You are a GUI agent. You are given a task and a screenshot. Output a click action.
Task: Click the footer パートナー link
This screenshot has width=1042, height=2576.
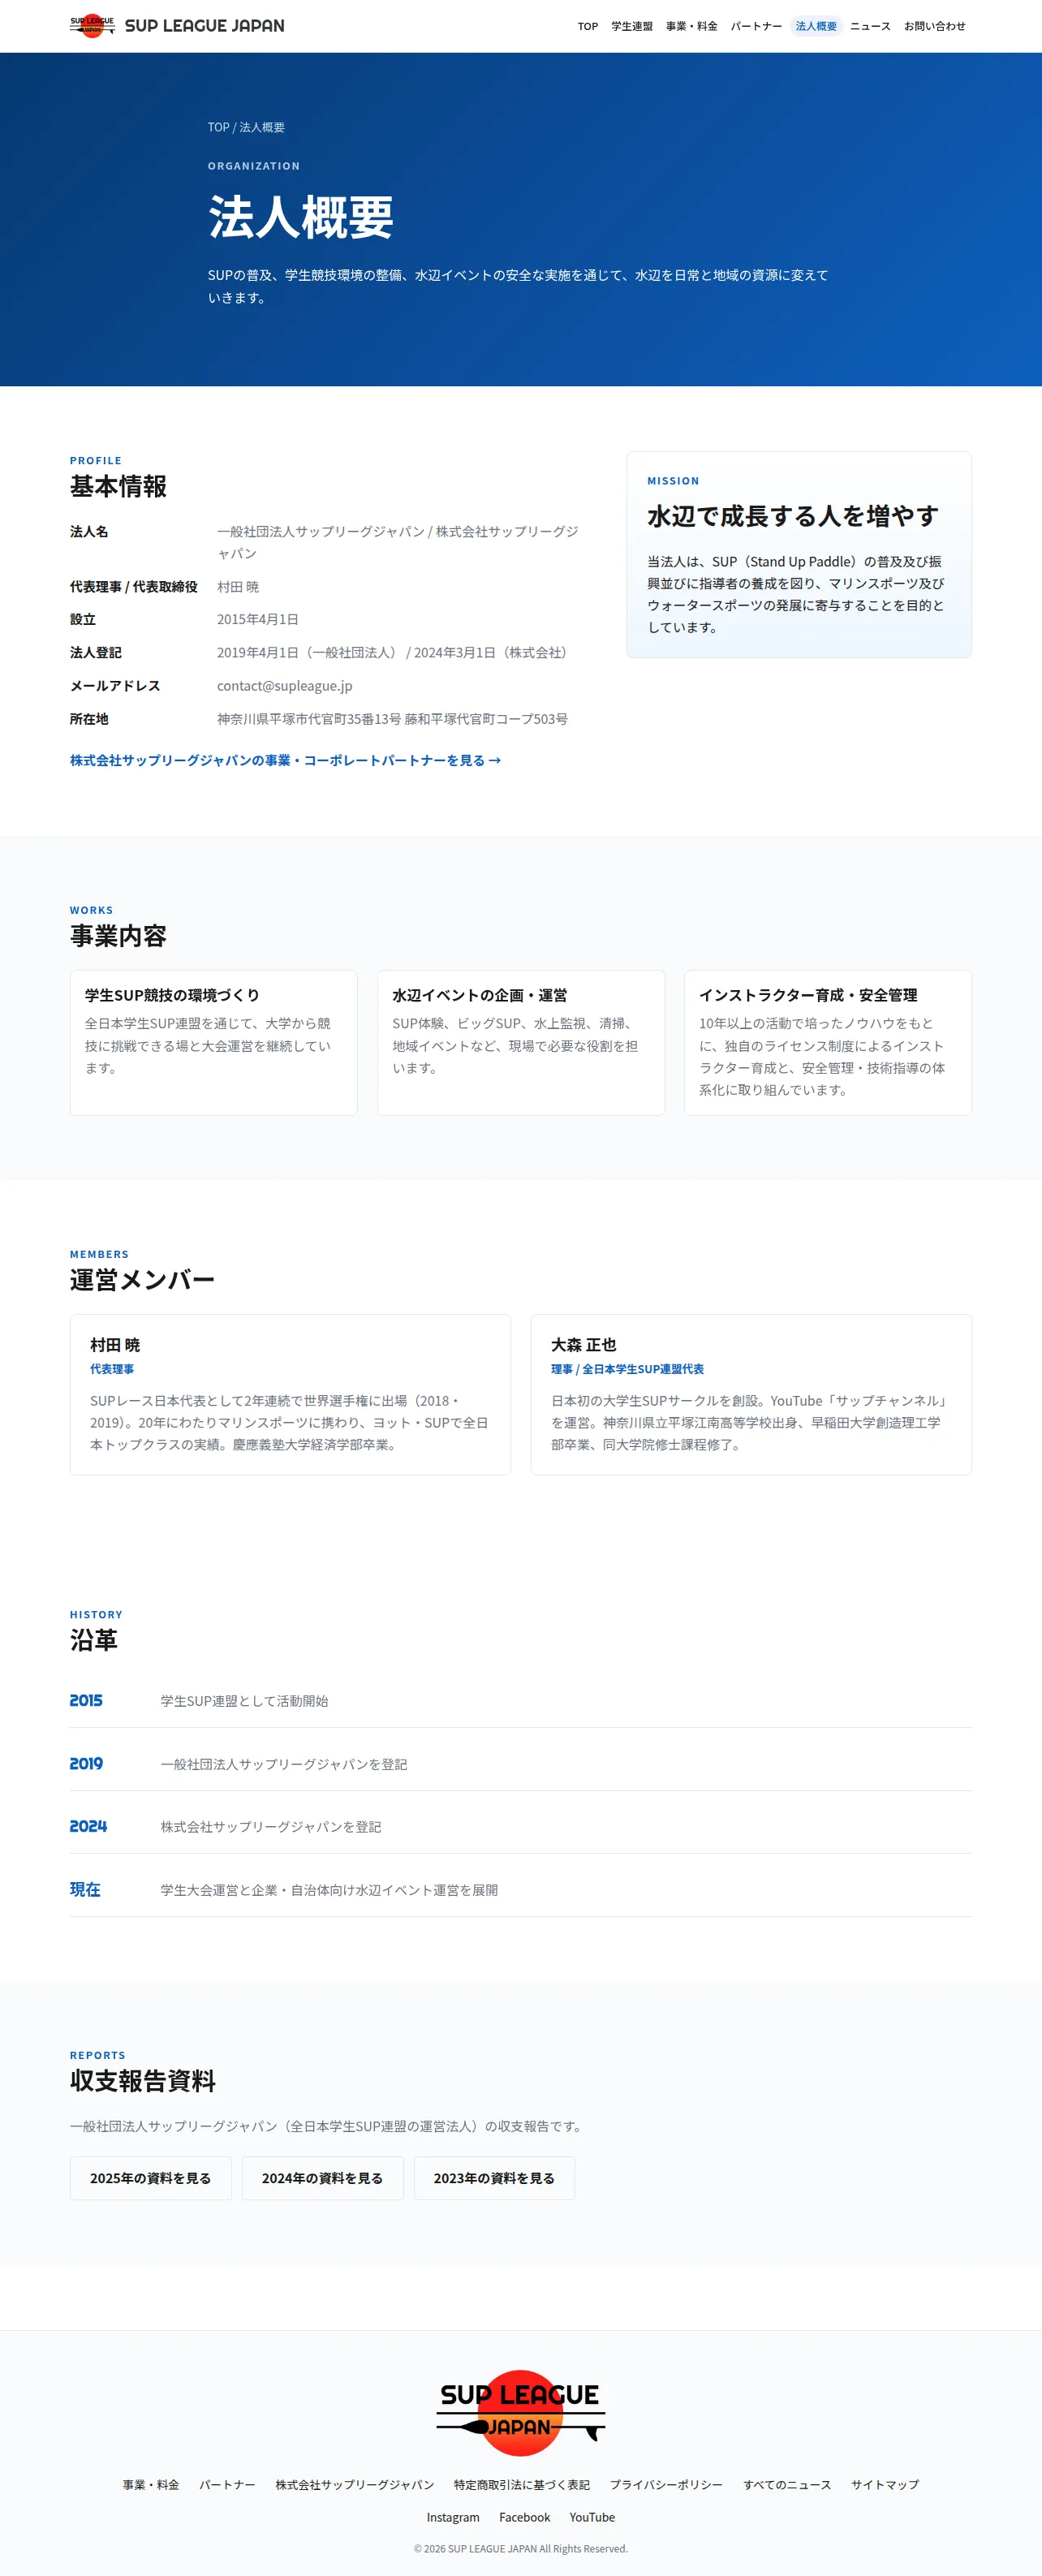click(x=227, y=2484)
